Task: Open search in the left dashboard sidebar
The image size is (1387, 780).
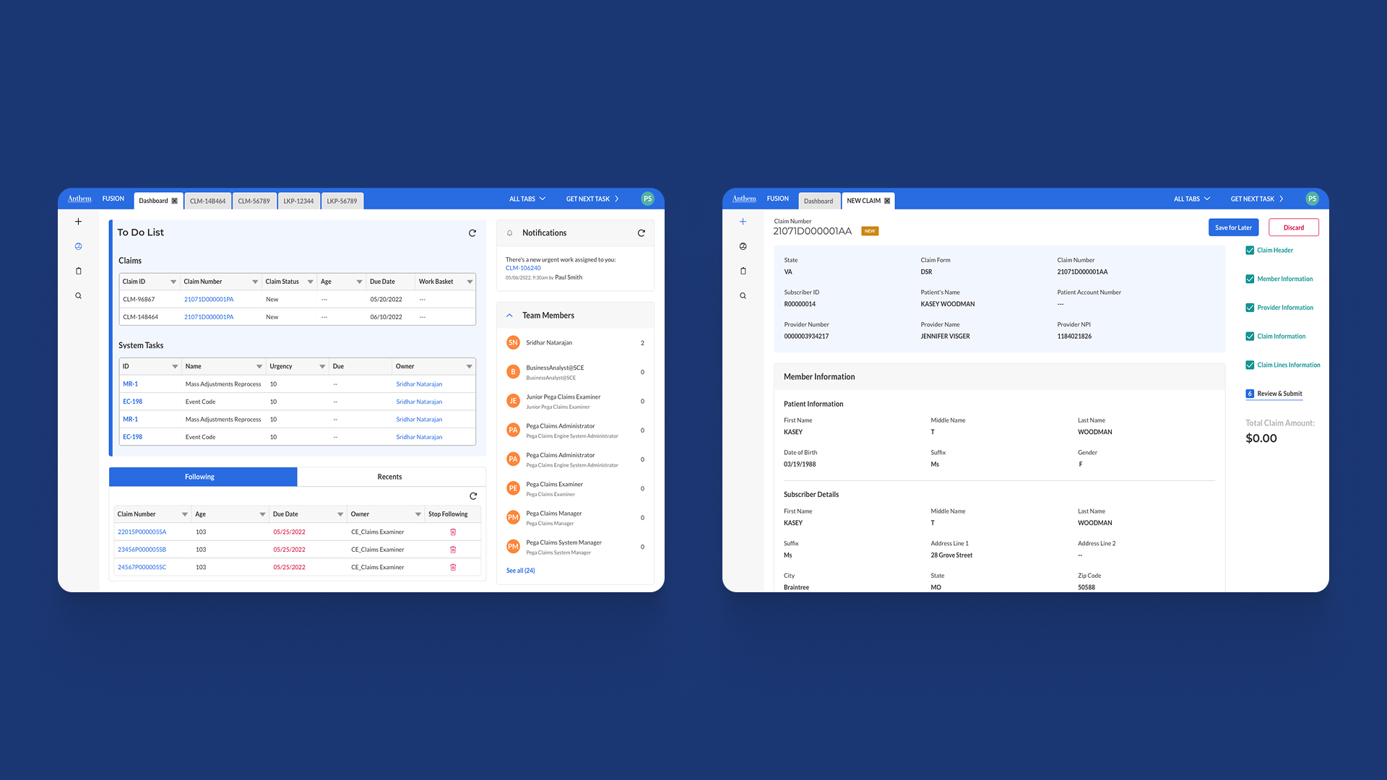Action: click(79, 296)
